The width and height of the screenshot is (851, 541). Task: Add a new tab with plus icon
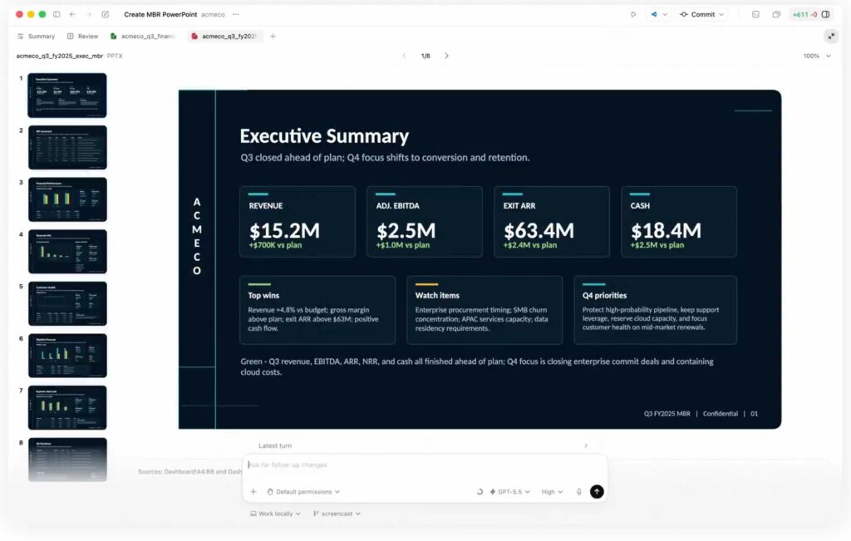tap(273, 37)
